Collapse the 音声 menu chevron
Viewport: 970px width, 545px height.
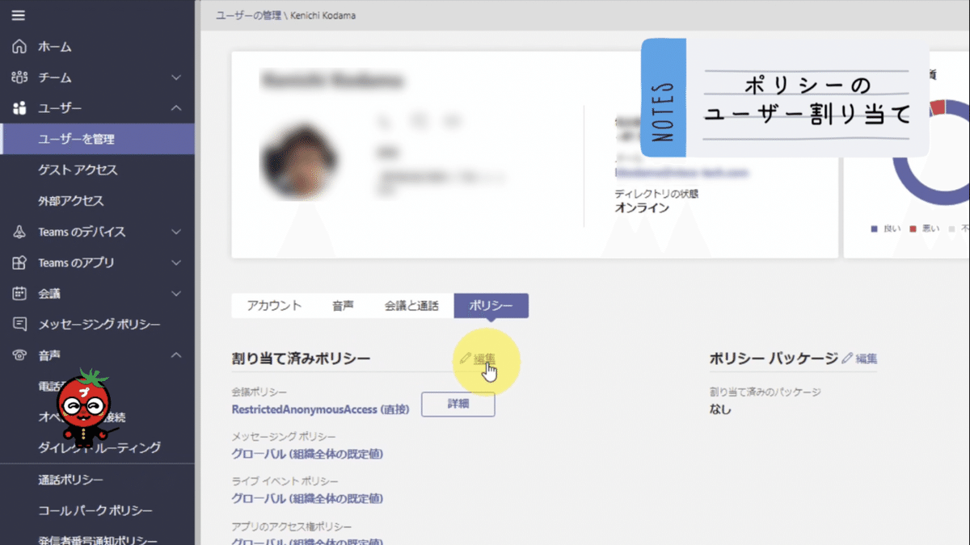pos(177,355)
